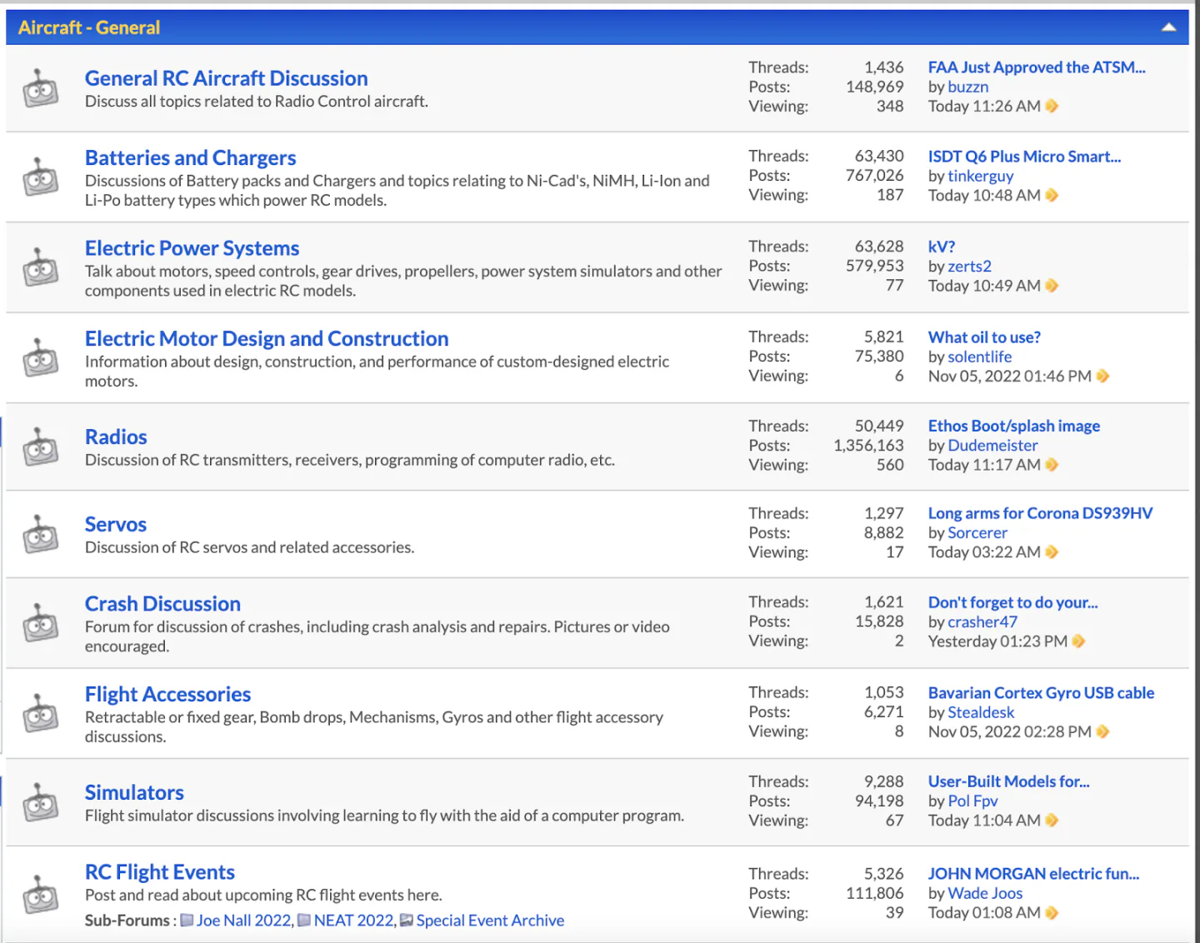Open thread What oil to use?

(984, 337)
